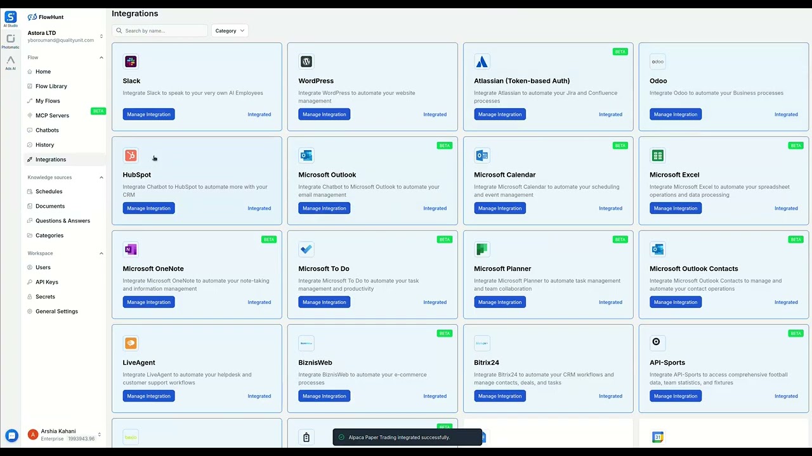Open Documents in the sidebar
The image size is (812, 456).
(50, 206)
